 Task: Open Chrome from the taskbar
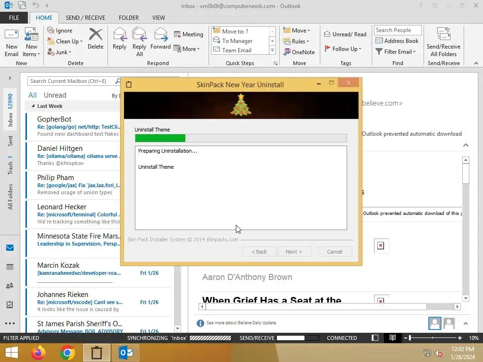point(67,353)
